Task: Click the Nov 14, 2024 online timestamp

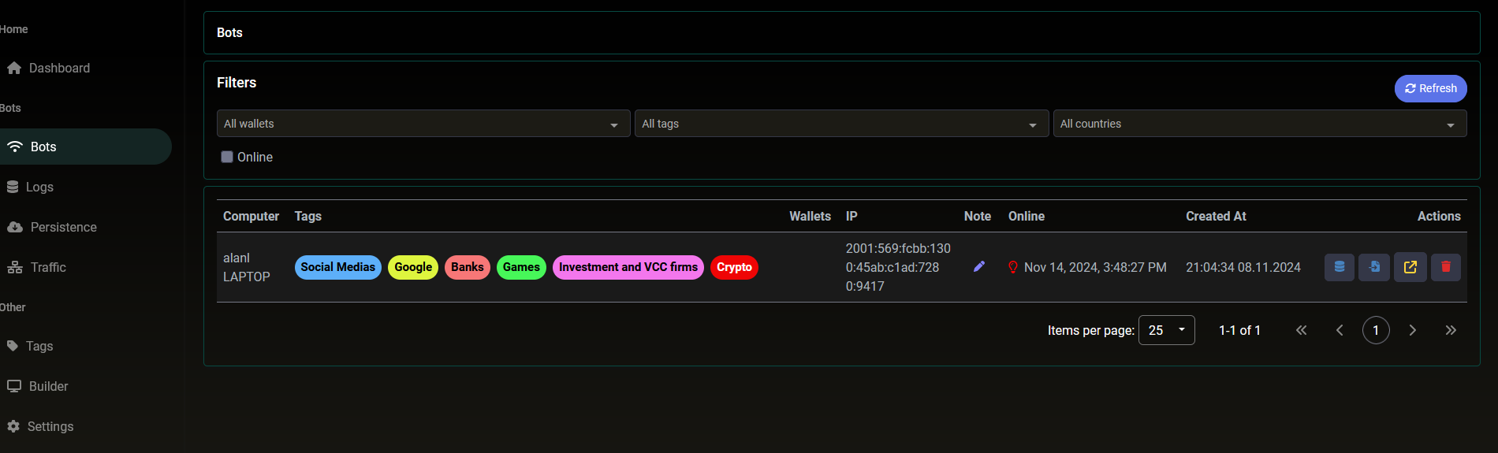Action: click(x=1095, y=267)
